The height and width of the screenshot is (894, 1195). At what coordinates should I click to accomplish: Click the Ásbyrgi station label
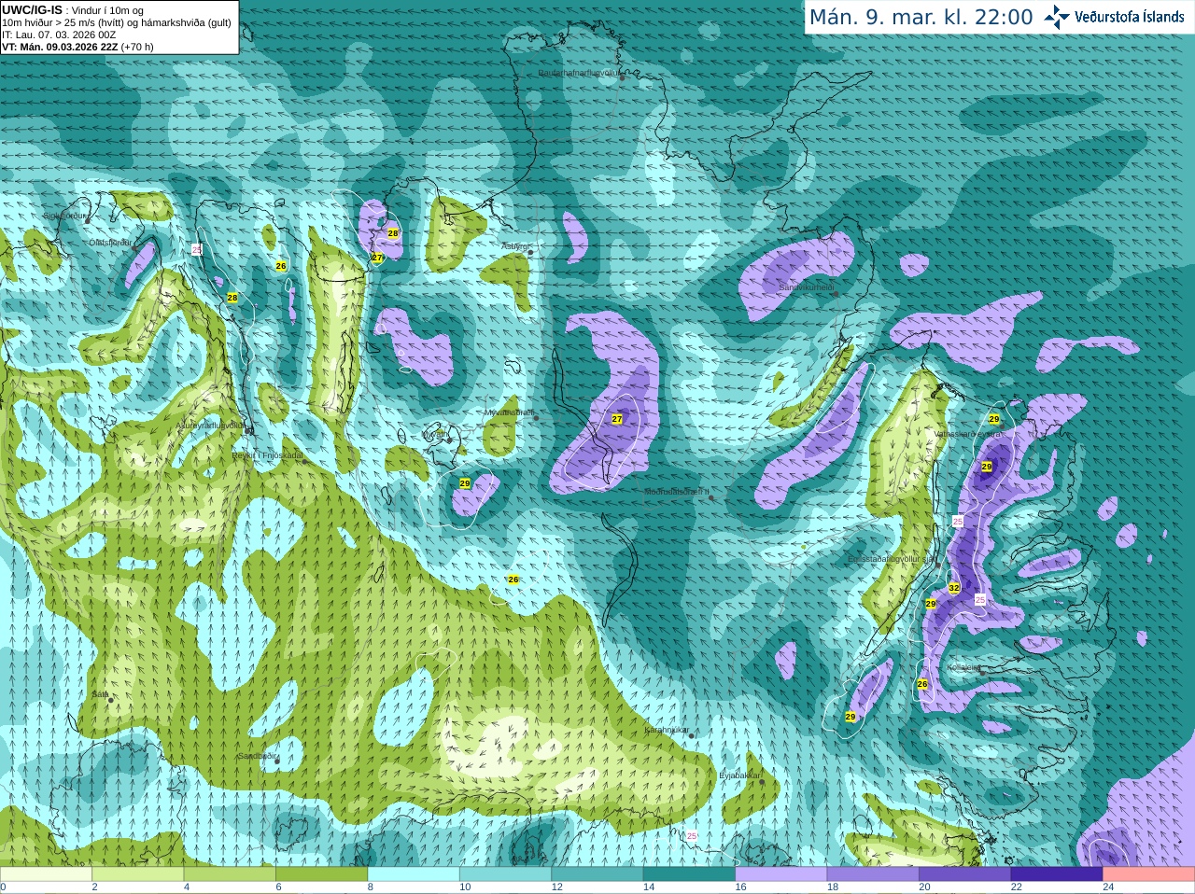click(x=515, y=246)
